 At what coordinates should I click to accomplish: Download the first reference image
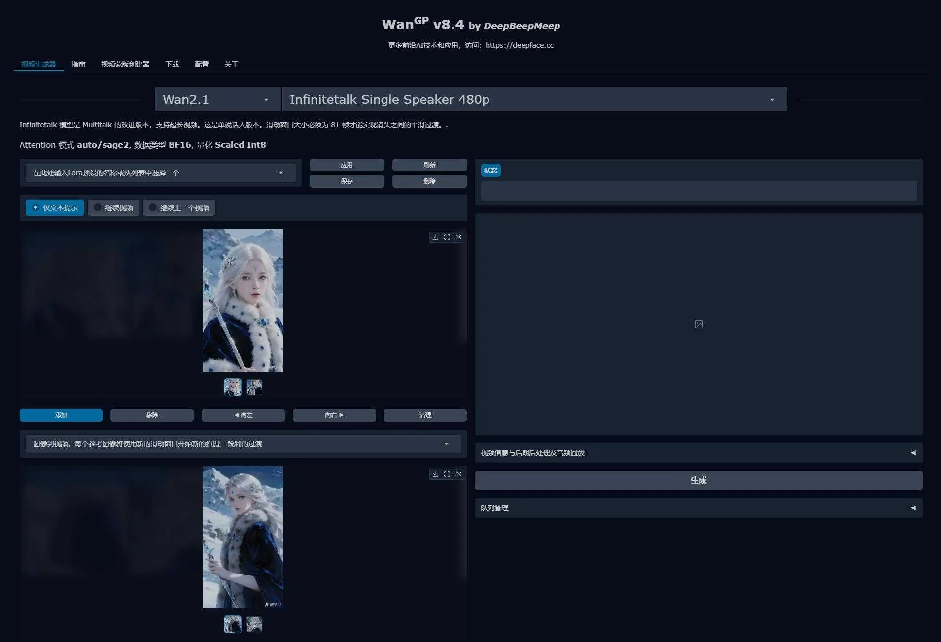[x=435, y=237]
